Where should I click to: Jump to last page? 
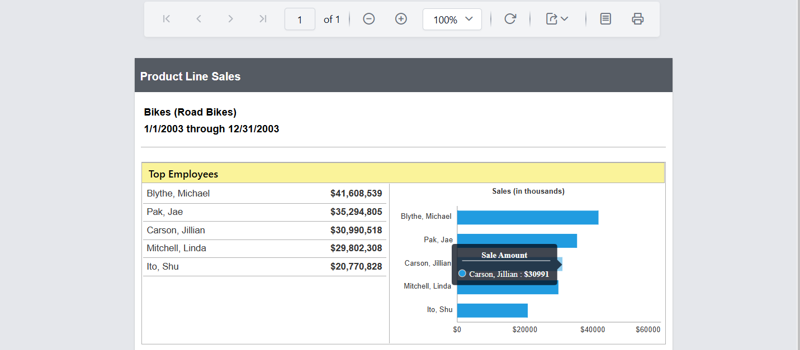click(263, 19)
